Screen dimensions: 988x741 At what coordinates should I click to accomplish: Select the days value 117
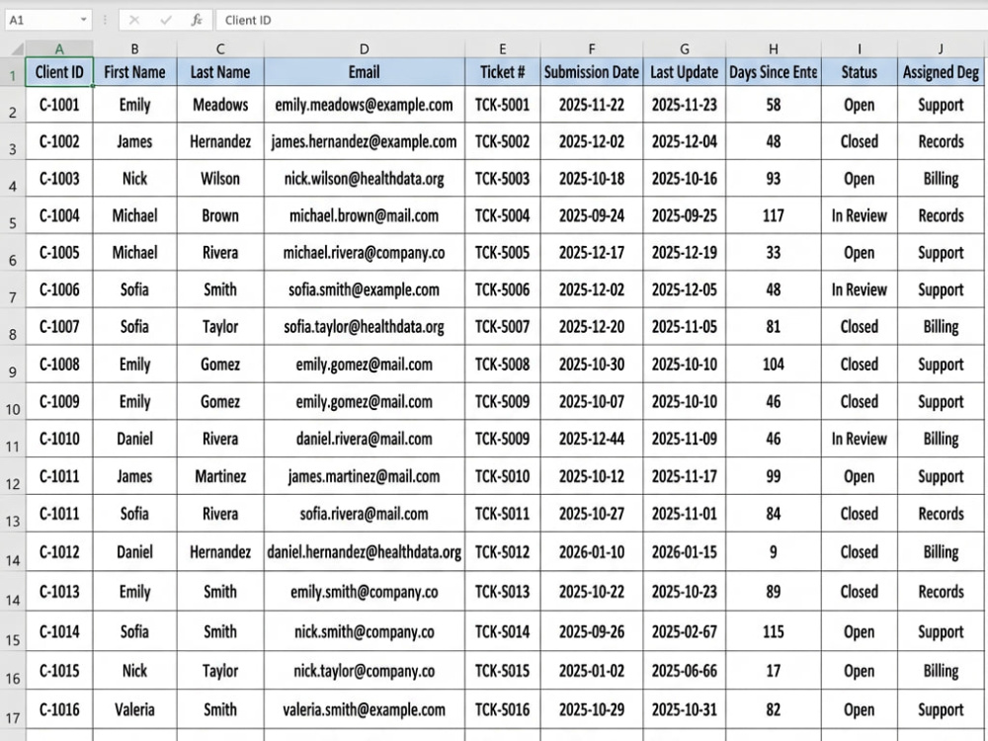[774, 216]
